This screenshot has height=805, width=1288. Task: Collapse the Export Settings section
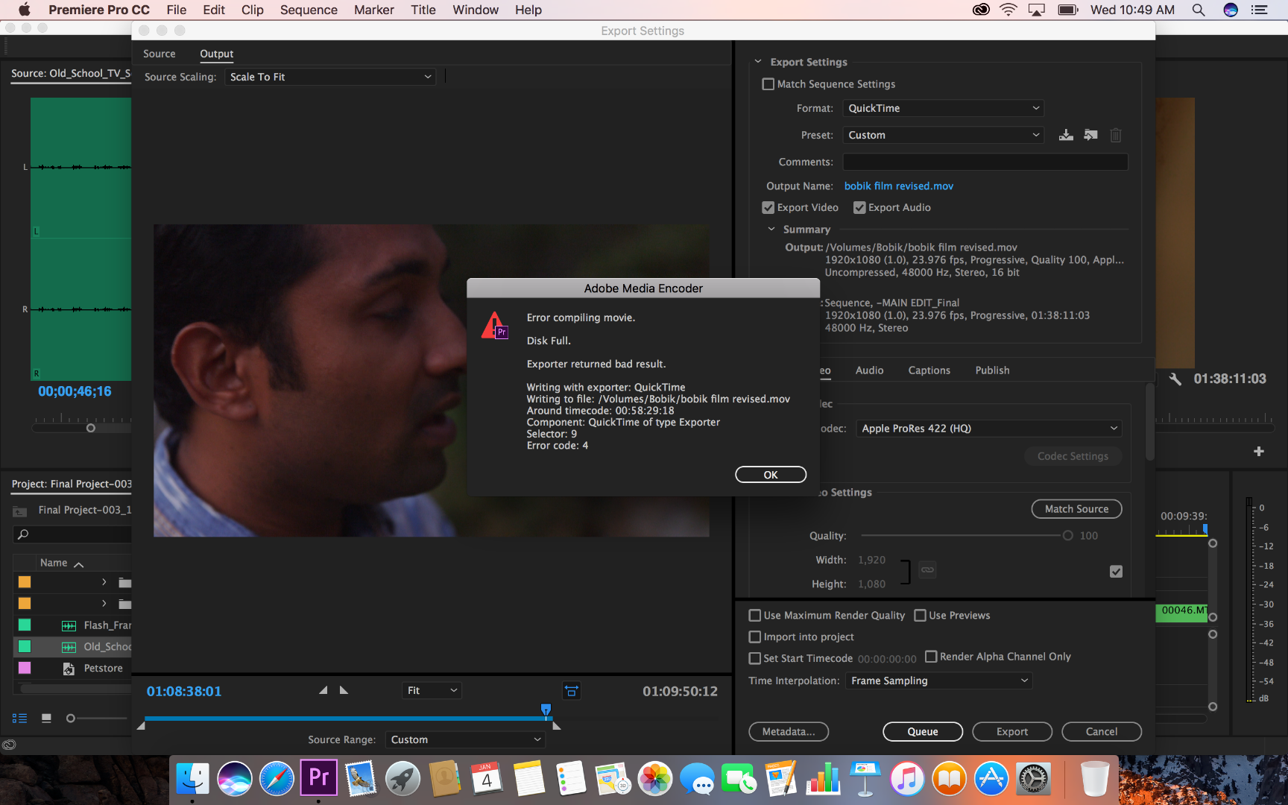click(x=758, y=62)
